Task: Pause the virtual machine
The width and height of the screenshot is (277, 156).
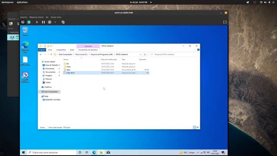Action: point(43,22)
